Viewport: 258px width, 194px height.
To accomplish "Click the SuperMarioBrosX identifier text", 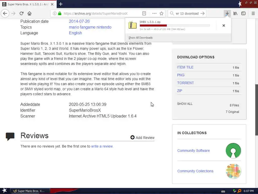I will coord(85,110).
